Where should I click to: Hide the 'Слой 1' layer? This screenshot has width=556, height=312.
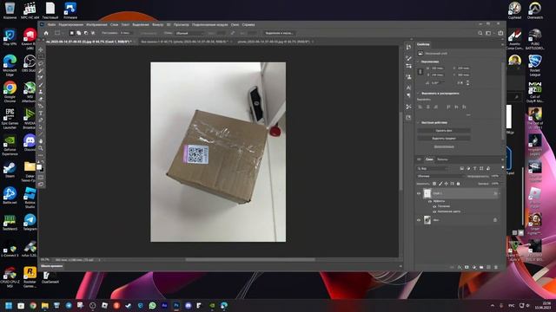coord(419,193)
